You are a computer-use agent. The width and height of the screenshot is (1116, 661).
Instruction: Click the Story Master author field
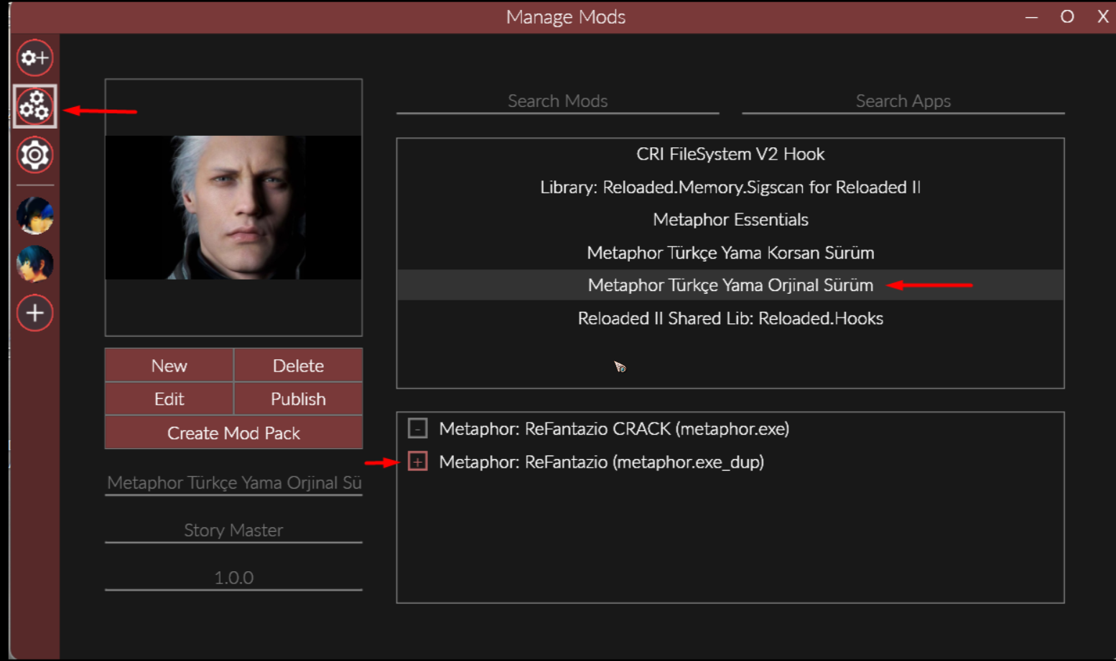[x=233, y=530]
